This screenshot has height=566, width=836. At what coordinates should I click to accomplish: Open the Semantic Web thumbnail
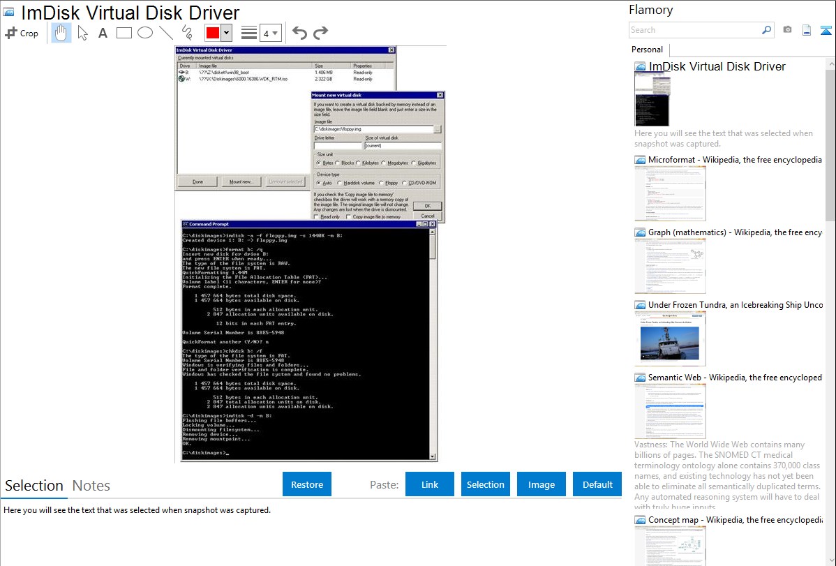pyautogui.click(x=670, y=411)
